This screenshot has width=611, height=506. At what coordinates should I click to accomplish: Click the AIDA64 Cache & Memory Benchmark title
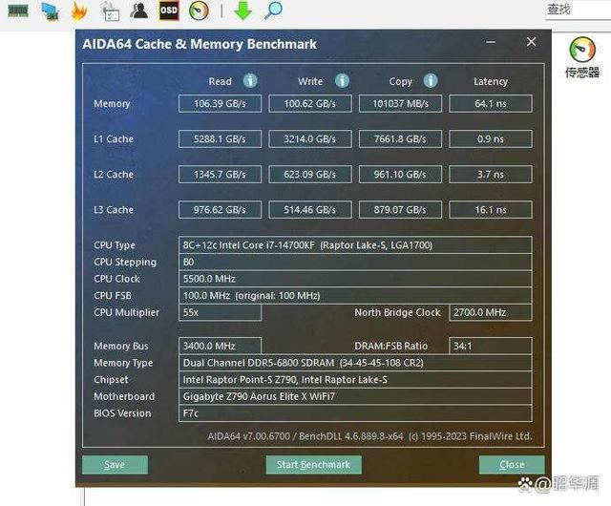(x=200, y=44)
